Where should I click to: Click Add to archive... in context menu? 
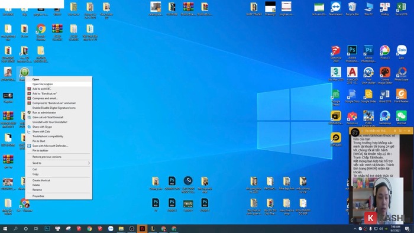41,89
